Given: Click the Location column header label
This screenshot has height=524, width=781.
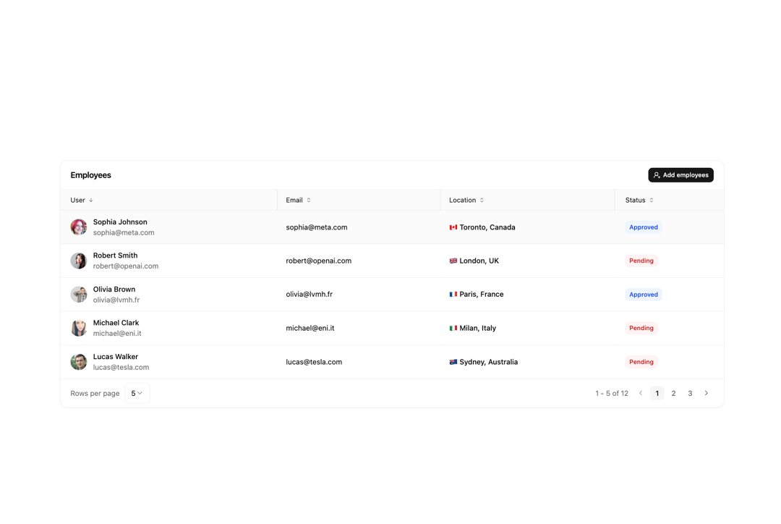Looking at the screenshot, I should point(463,200).
